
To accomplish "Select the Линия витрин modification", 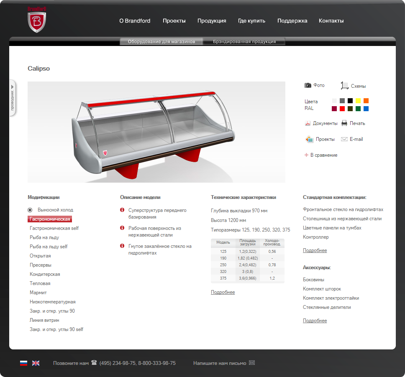I will [x=44, y=320].
